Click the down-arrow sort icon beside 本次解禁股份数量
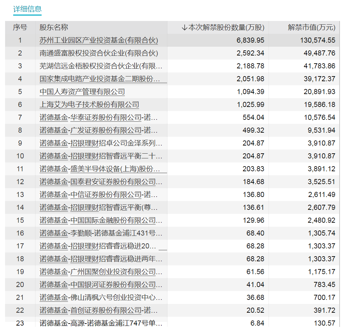The image size is (344, 332). coord(184,28)
